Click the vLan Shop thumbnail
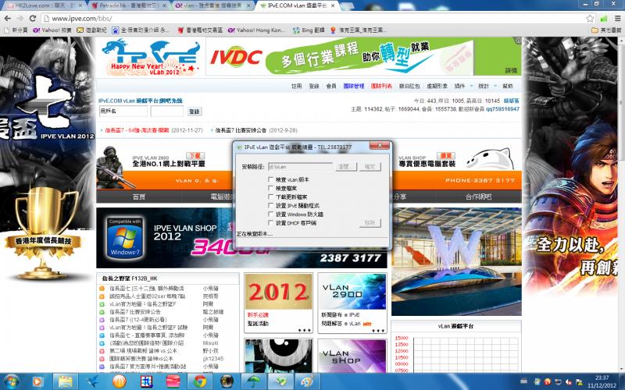The image size is (625, 390). point(352,356)
